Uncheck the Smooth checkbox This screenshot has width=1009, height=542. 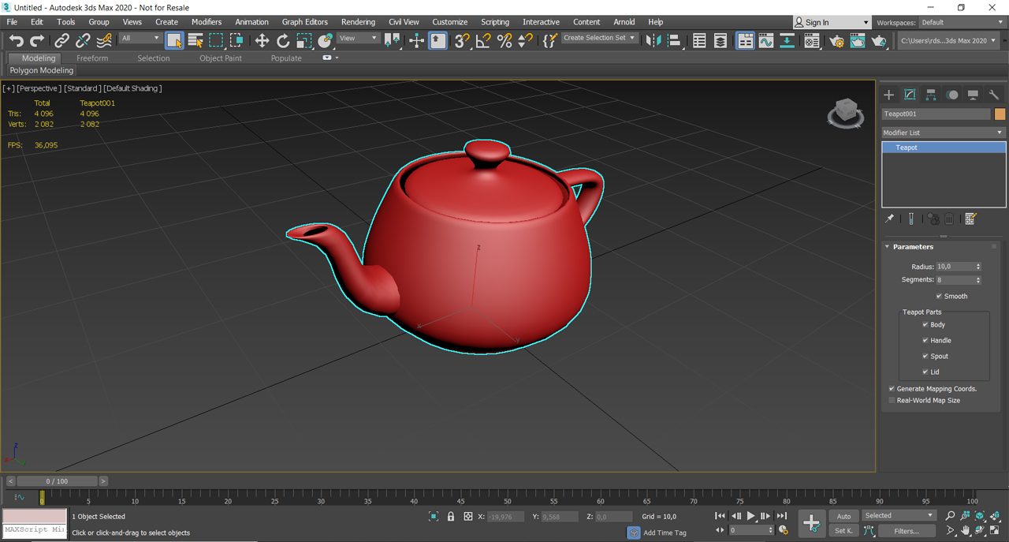point(939,297)
